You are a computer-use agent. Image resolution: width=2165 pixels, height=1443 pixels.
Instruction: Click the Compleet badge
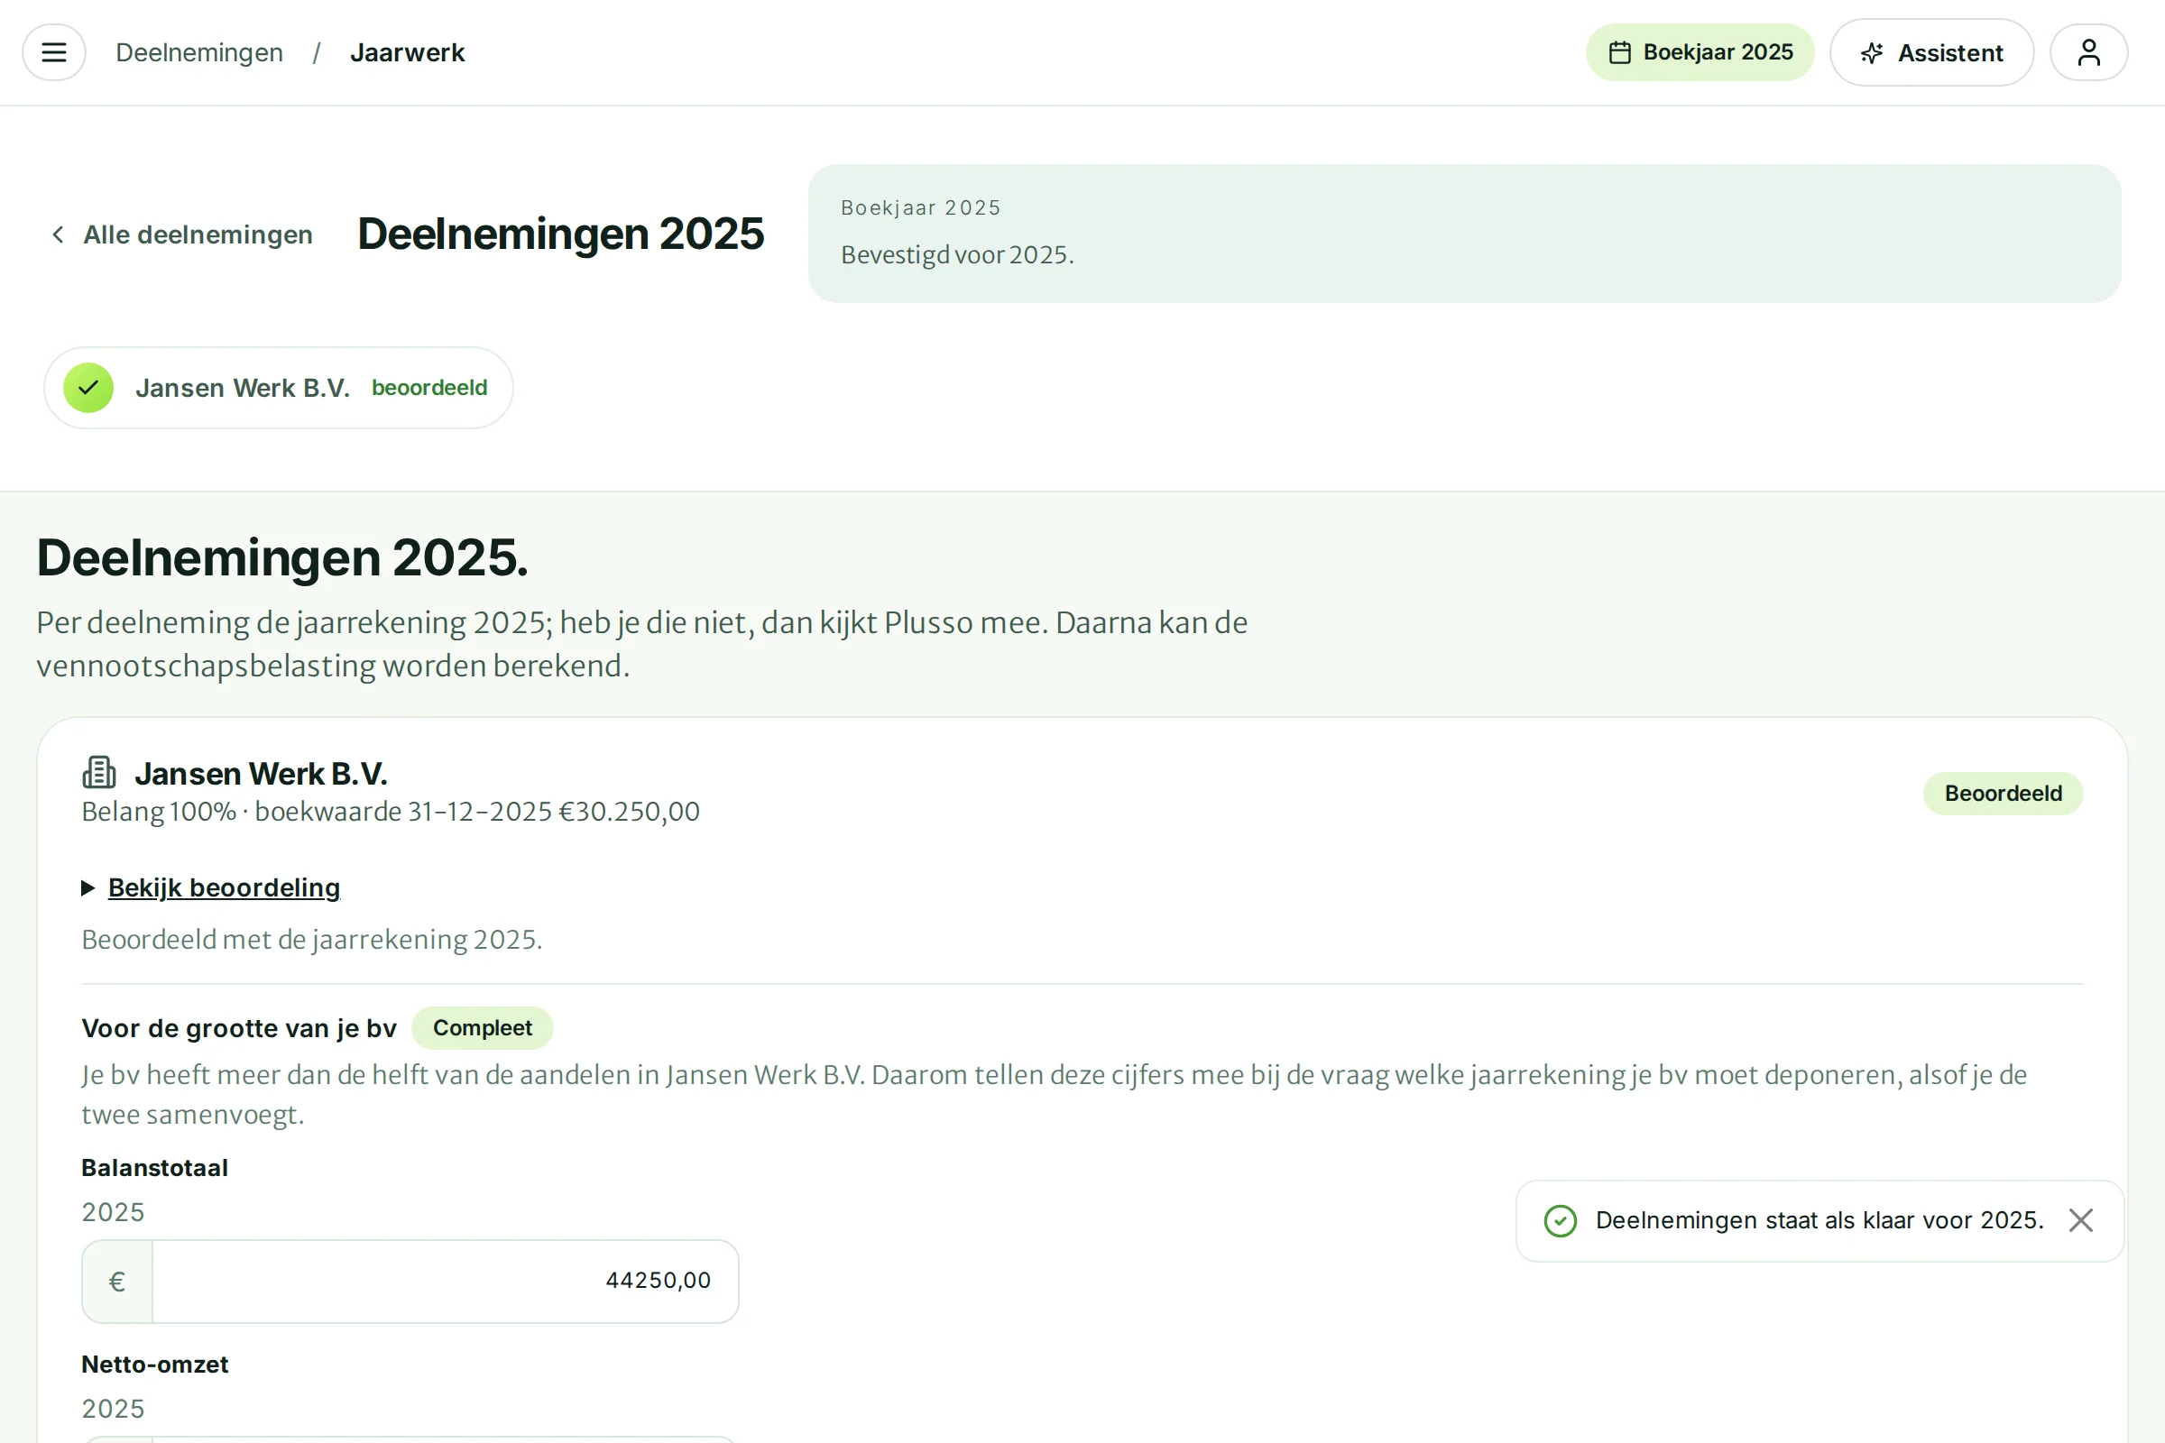click(483, 1028)
